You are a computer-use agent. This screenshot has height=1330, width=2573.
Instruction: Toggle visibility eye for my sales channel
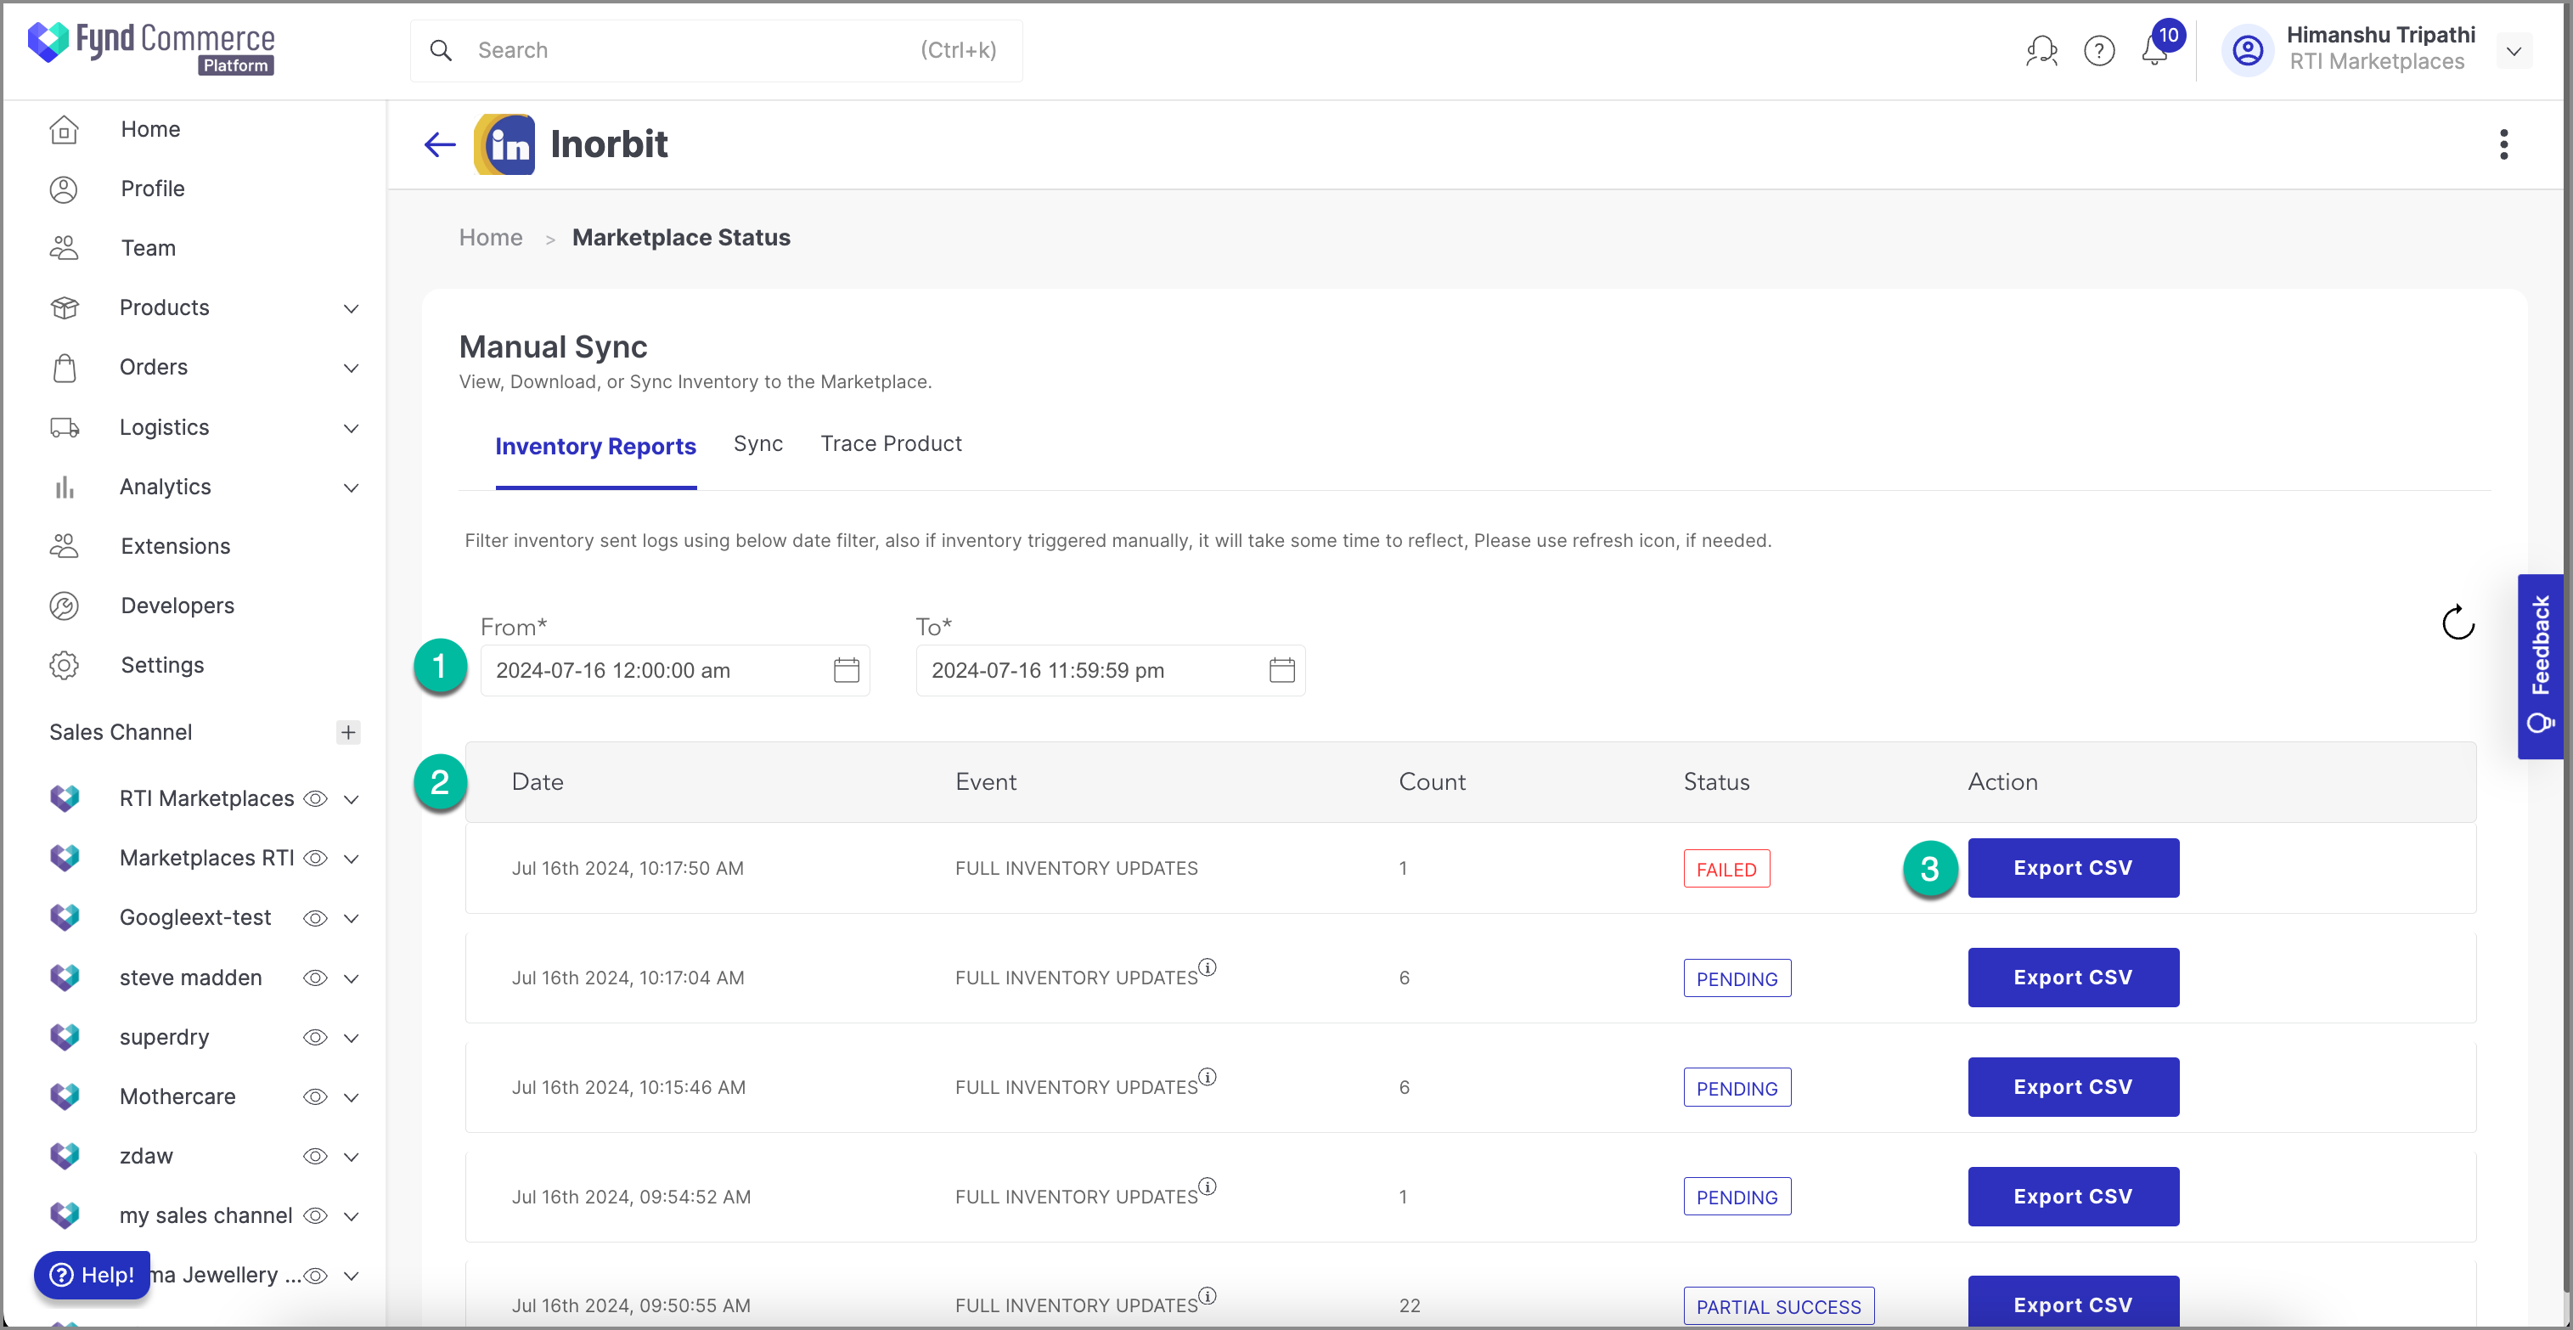pos(316,1215)
